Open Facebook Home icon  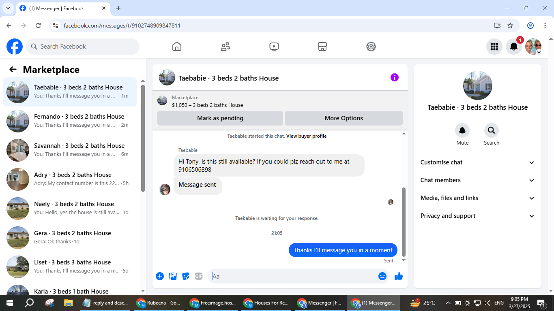(x=177, y=47)
